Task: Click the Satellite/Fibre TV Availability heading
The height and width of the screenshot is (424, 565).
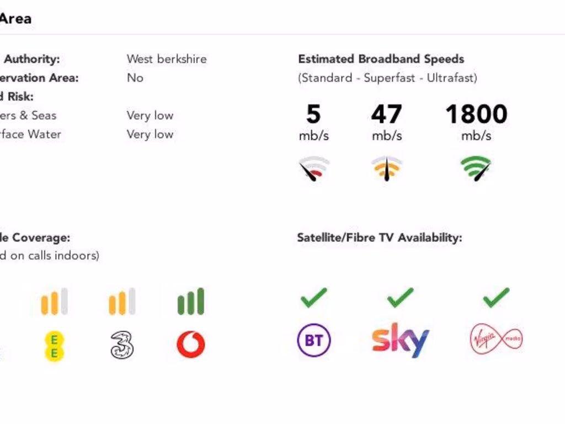Action: click(x=379, y=238)
